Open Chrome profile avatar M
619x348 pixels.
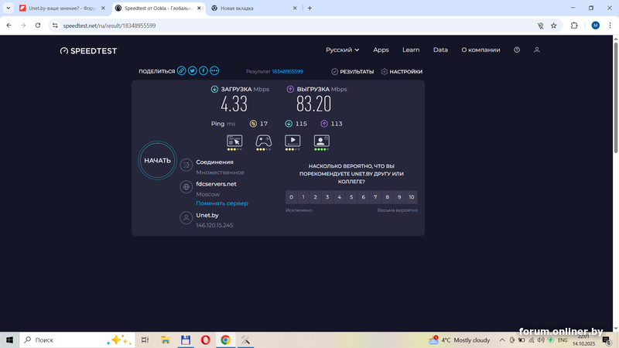[x=595, y=26]
